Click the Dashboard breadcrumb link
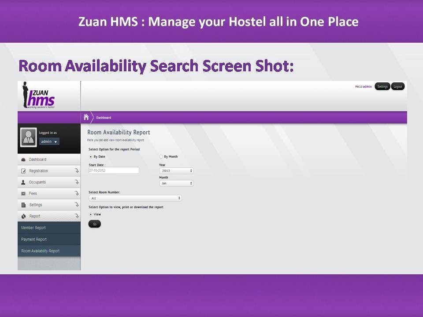The height and width of the screenshot is (317, 423). (x=104, y=118)
